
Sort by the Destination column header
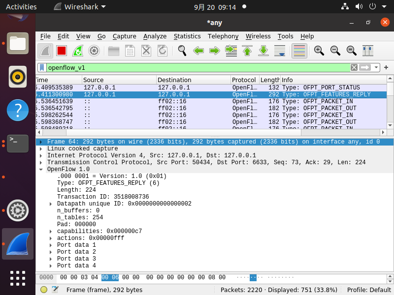click(x=194, y=80)
